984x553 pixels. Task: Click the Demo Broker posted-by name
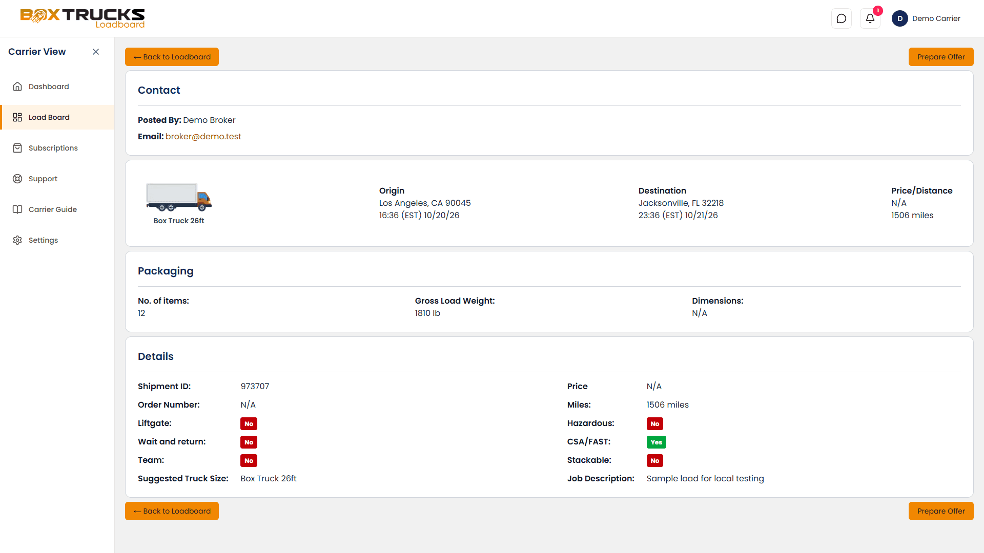click(x=209, y=120)
